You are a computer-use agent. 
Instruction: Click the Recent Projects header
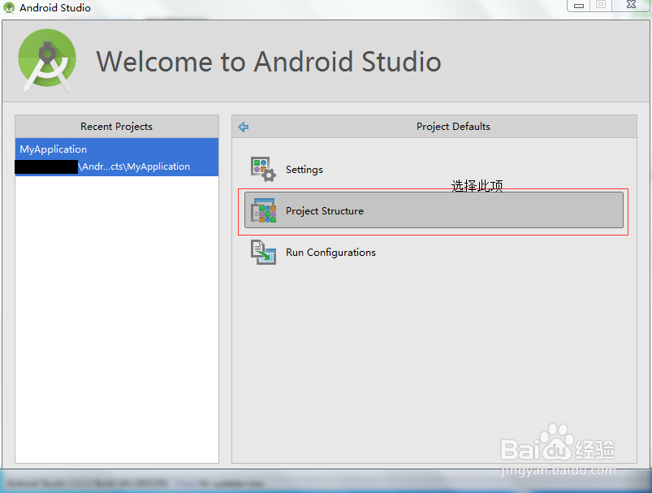[116, 127]
